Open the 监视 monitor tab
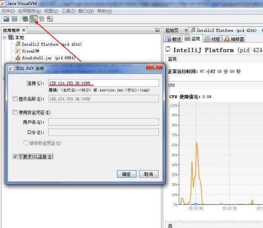Image resolution: width=263 pixels, height=228 pixels. tap(192, 39)
